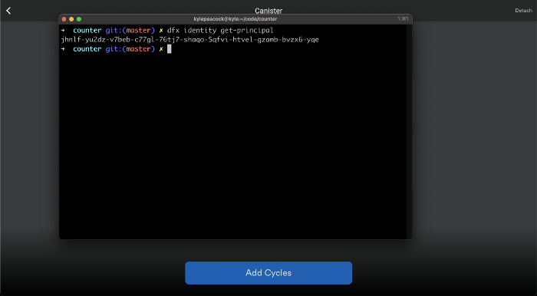Click the yellow ✗ marker before the cursor

(x=161, y=49)
